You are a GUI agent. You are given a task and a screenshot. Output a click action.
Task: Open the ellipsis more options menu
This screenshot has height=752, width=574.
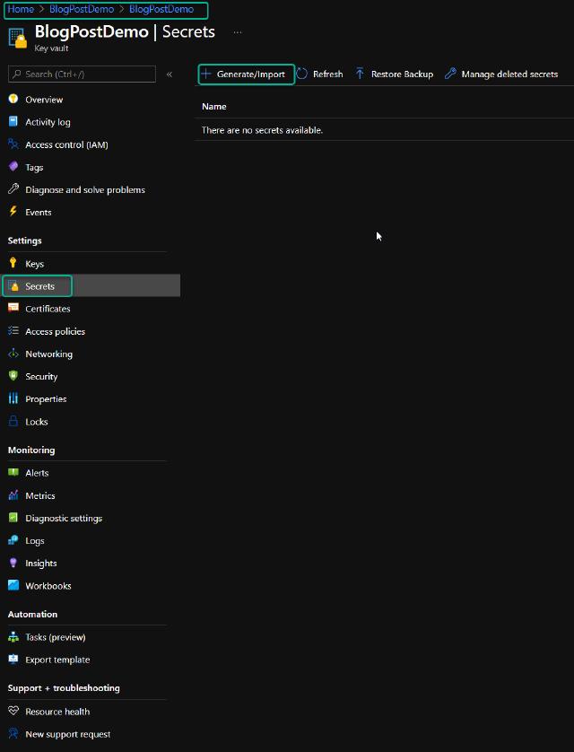pos(238,32)
